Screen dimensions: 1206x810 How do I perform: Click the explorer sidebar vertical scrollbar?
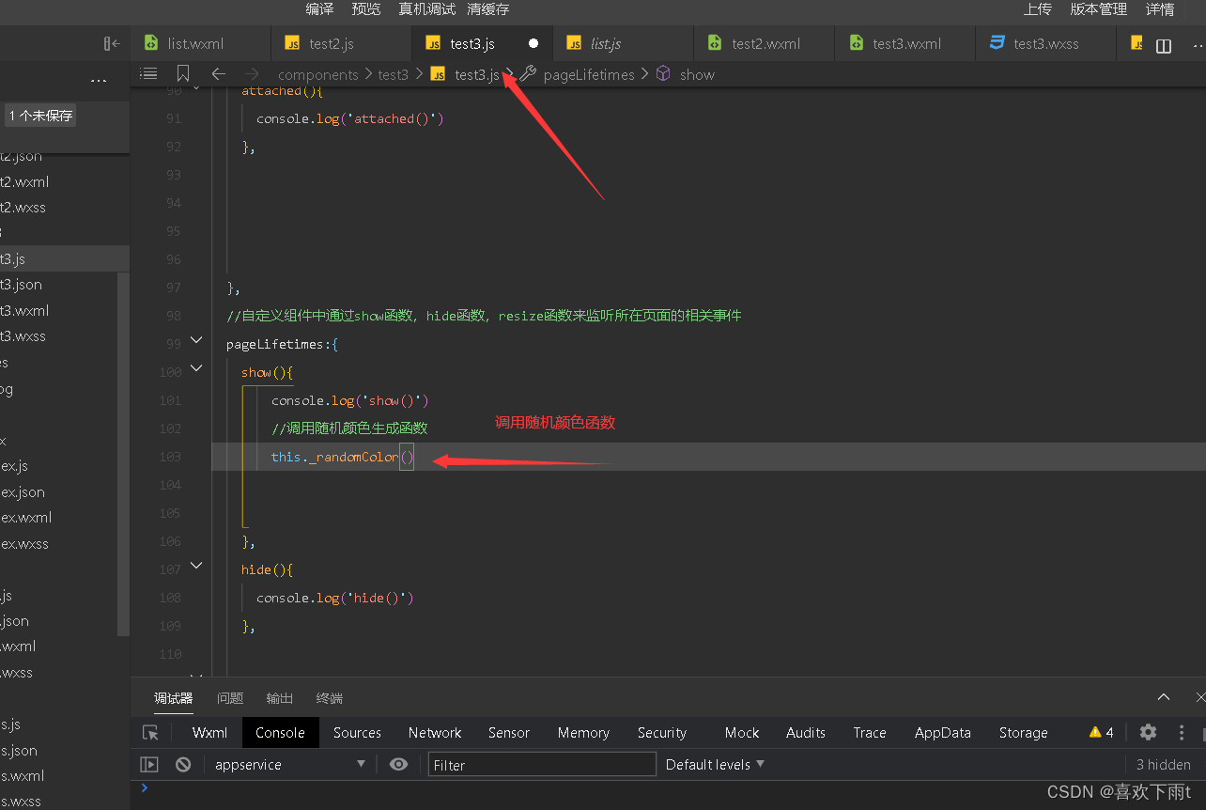coord(123,455)
